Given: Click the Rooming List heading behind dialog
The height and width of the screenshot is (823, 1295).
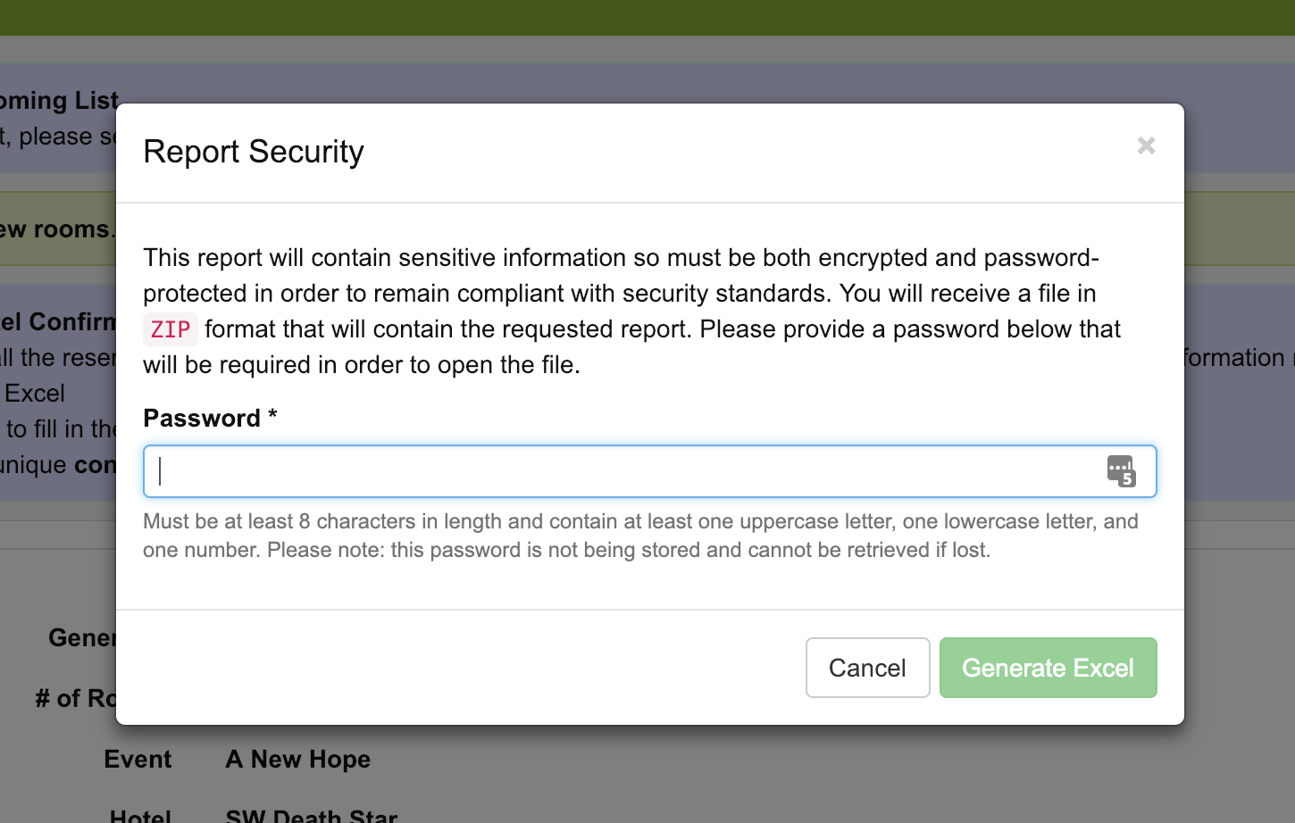Looking at the screenshot, I should pyautogui.click(x=59, y=100).
